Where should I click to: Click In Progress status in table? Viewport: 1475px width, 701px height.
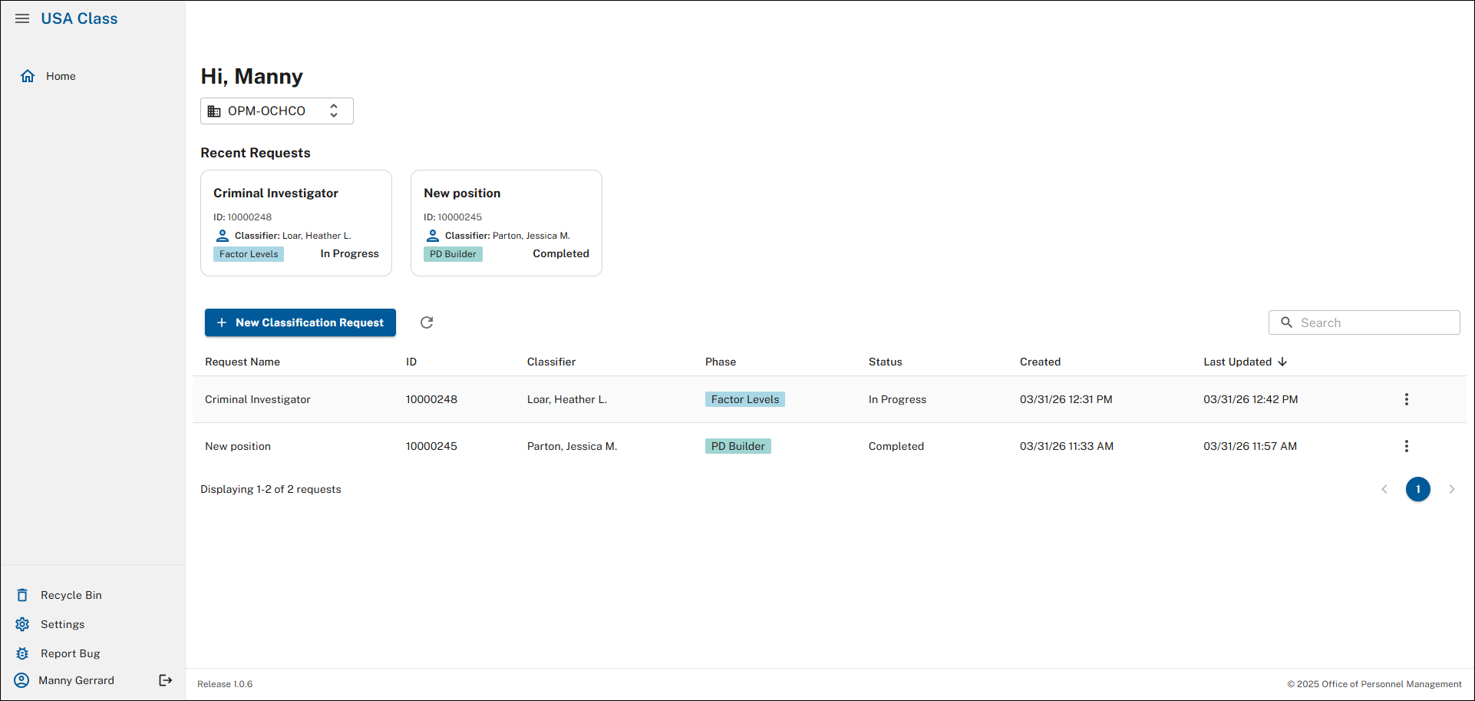click(897, 399)
